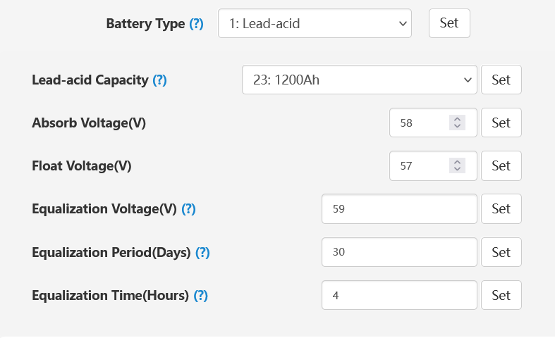Image resolution: width=555 pixels, height=338 pixels.
Task: Show help for Equalization Period(Days)
Action: 203,252
